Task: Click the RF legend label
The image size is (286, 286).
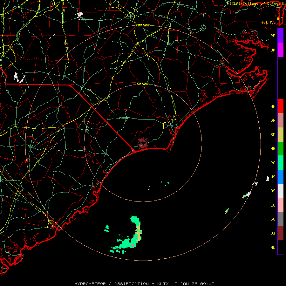Action: coord(273,36)
